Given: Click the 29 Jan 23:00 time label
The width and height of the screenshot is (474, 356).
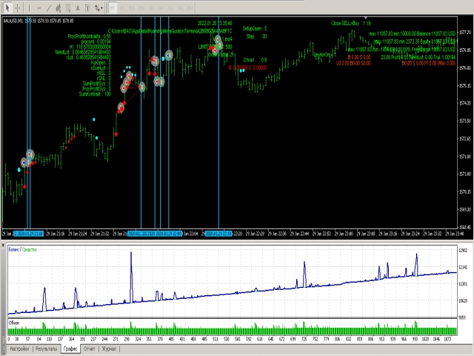Looking at the screenshot, I should click(x=344, y=234).
